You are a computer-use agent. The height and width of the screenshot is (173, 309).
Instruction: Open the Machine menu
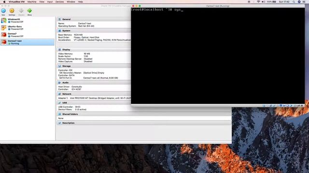click(x=32, y=2)
